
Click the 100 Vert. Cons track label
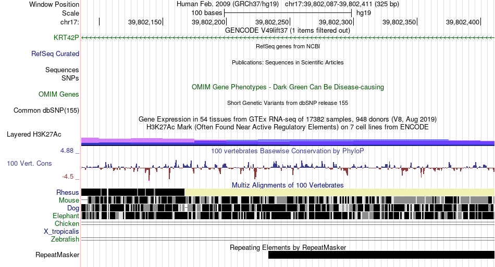[x=29, y=164]
